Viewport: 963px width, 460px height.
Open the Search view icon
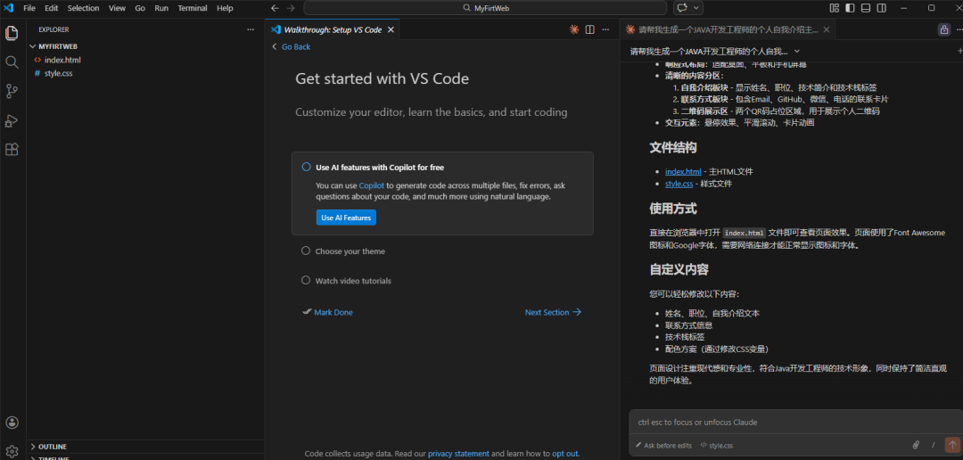(12, 62)
